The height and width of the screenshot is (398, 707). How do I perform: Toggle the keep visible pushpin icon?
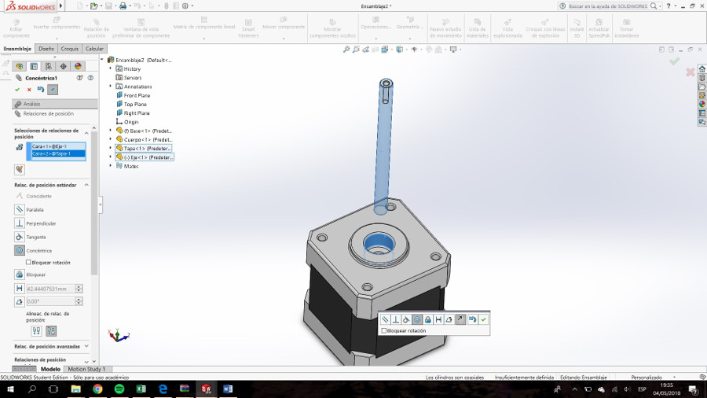click(x=53, y=90)
